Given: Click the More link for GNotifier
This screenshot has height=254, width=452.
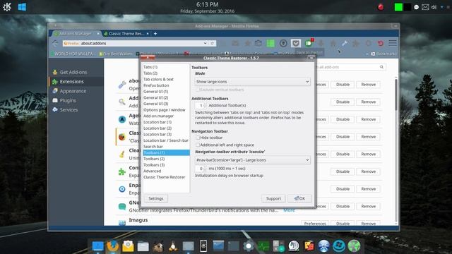Looking at the screenshot, I should 289,210.
